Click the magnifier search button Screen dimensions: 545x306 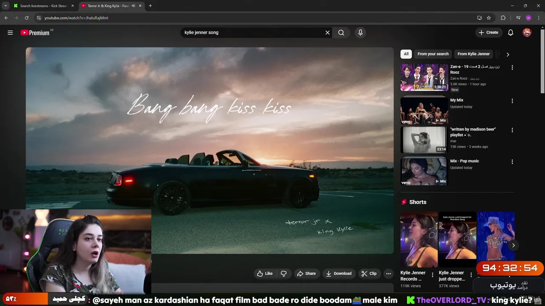pyautogui.click(x=341, y=32)
